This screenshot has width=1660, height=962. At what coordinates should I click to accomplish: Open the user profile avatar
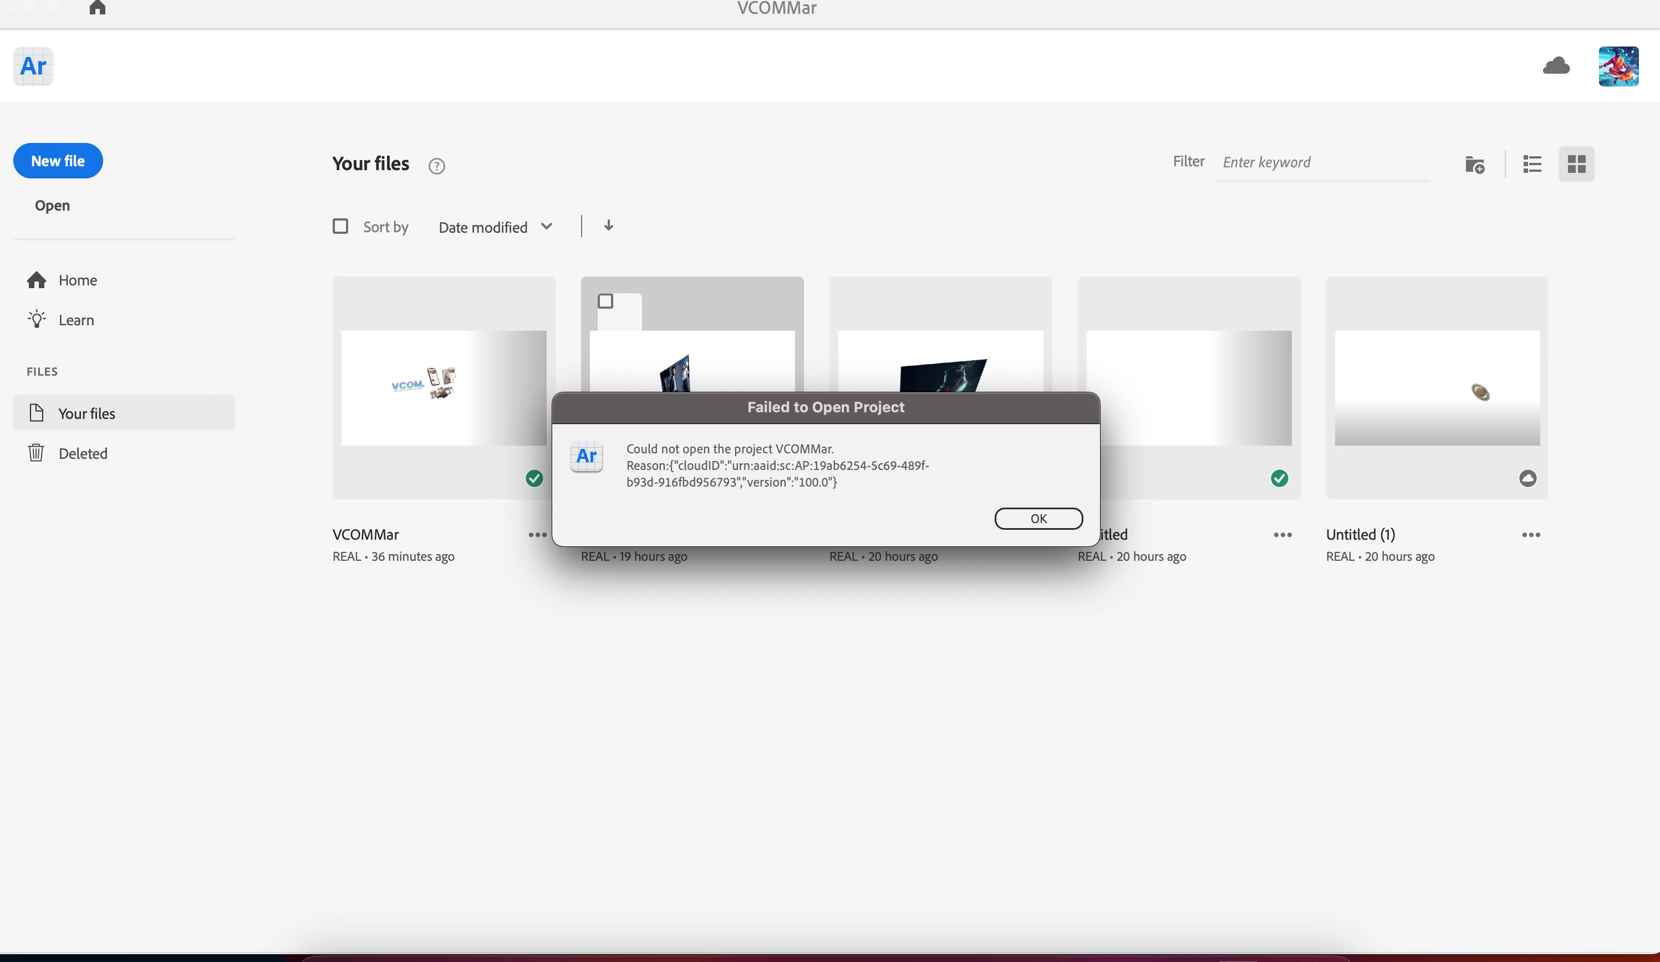coord(1618,66)
